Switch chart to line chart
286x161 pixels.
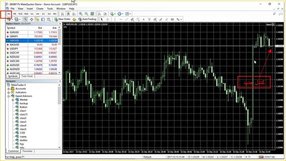74,14
